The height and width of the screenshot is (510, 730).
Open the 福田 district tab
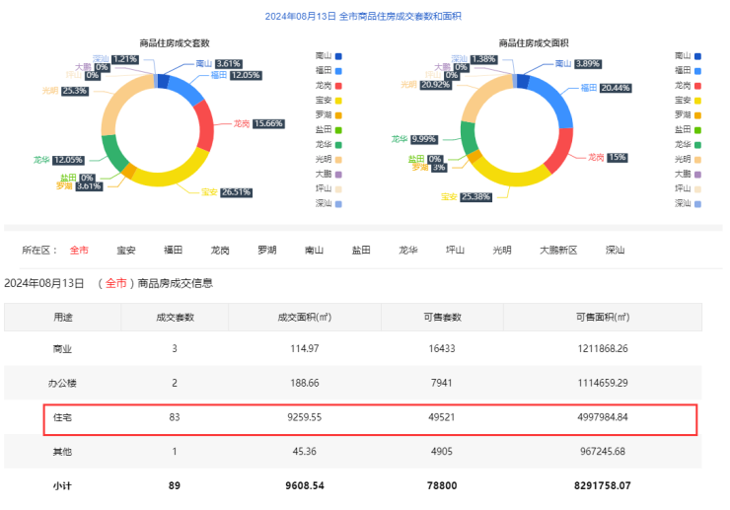coord(174,251)
